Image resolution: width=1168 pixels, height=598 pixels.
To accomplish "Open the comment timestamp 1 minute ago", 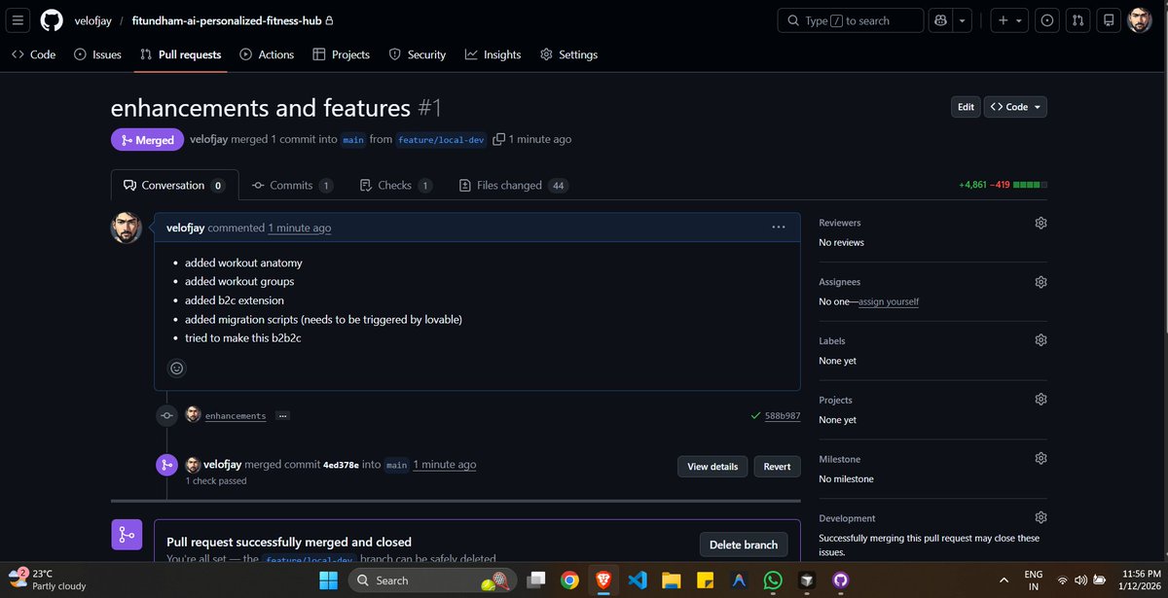I will [299, 228].
